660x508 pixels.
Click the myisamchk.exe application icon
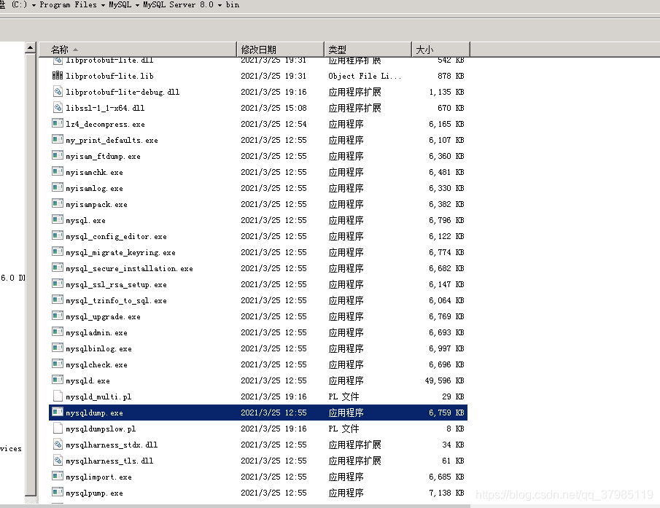point(58,171)
